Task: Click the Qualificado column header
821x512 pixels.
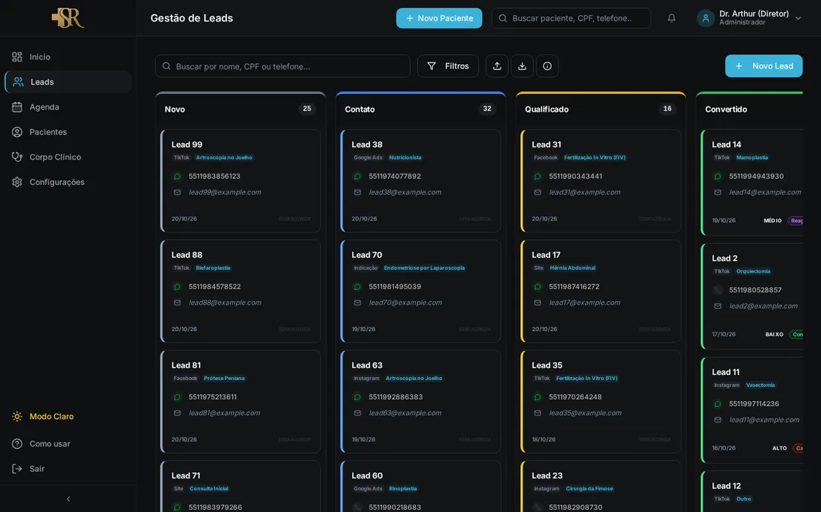Action: 546,110
